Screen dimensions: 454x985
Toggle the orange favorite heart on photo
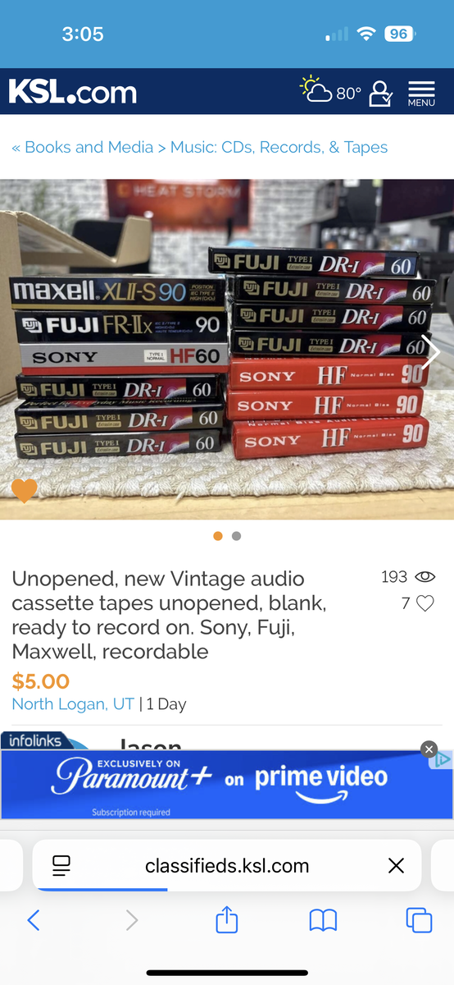tap(25, 491)
